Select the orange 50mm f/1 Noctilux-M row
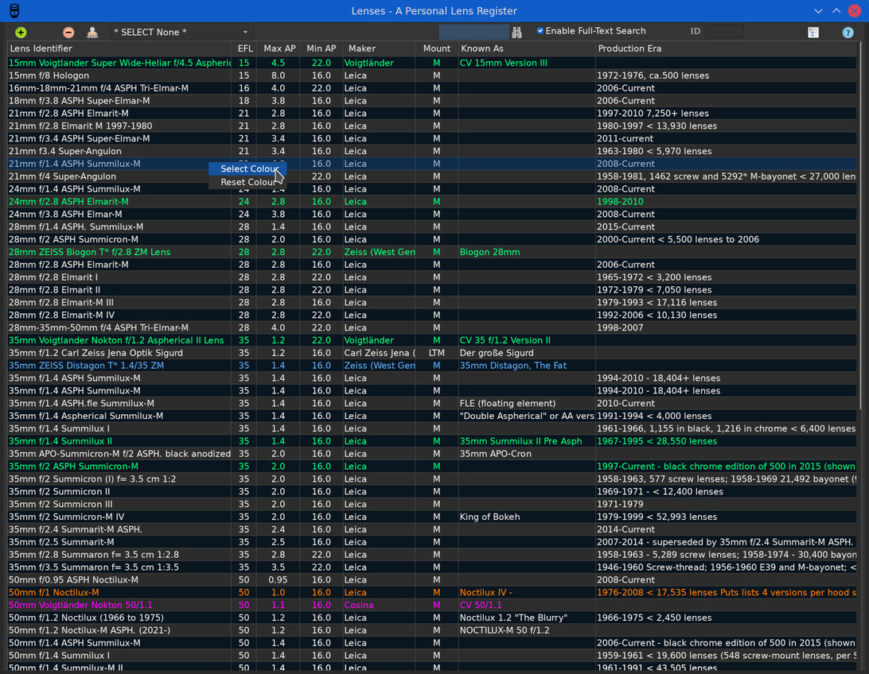 (119, 592)
